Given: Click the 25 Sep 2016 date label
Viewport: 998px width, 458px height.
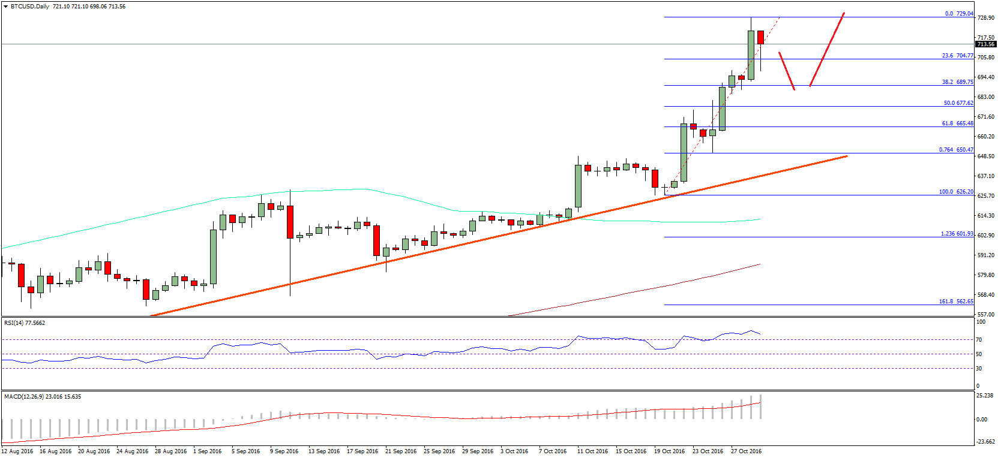Looking at the screenshot, I should tap(440, 451).
